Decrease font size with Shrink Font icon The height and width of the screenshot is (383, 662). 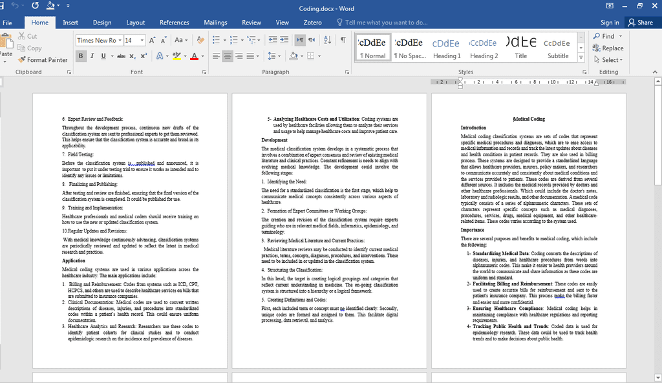(x=164, y=40)
